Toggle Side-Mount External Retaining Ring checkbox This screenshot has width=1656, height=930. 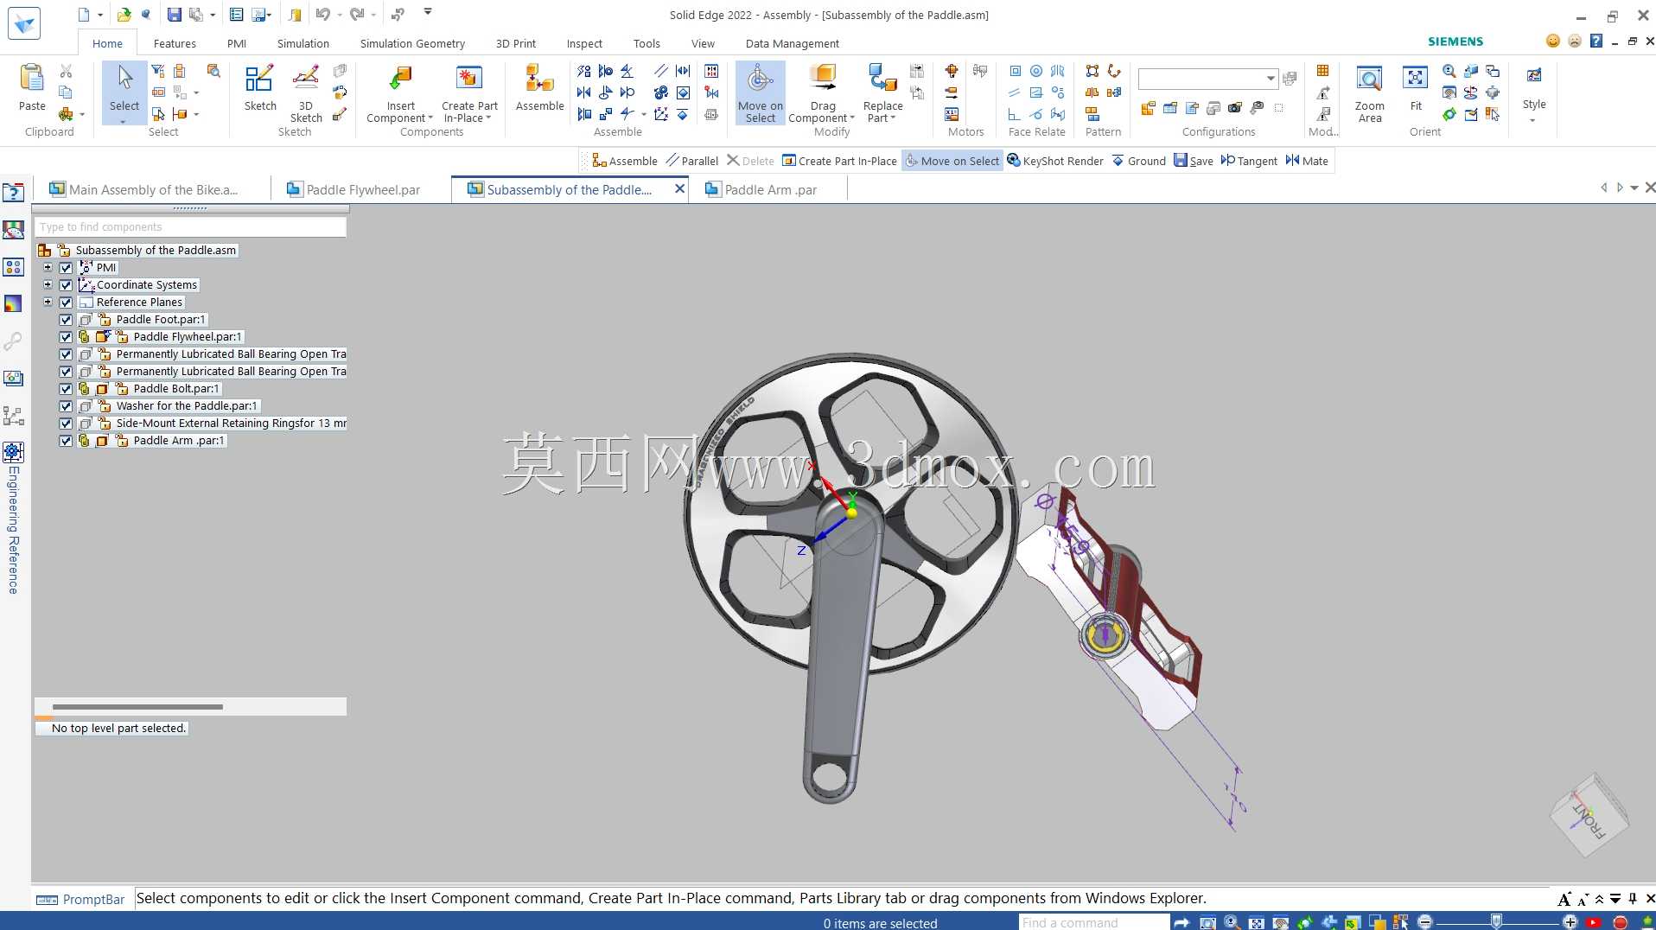click(x=66, y=424)
